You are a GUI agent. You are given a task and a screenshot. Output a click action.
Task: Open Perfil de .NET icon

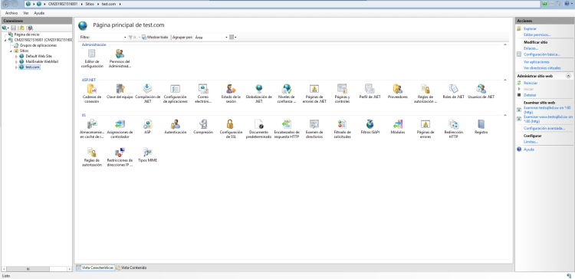tap(370, 92)
